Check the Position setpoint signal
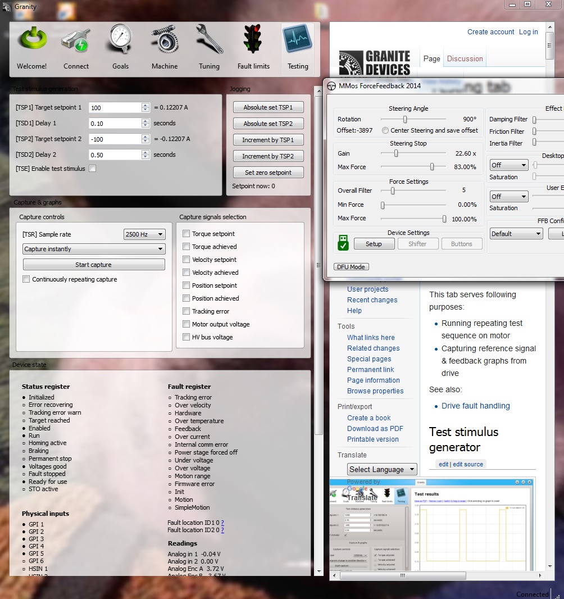The height and width of the screenshot is (599, 564). pos(186,285)
